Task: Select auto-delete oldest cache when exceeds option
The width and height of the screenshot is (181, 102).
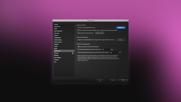Action: click(78, 52)
